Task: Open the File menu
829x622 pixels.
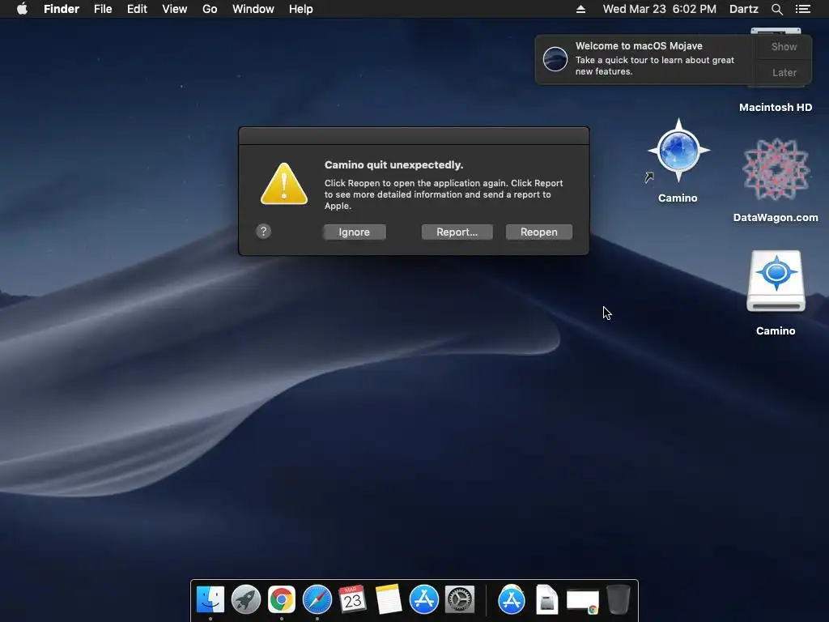Action: coord(103,9)
